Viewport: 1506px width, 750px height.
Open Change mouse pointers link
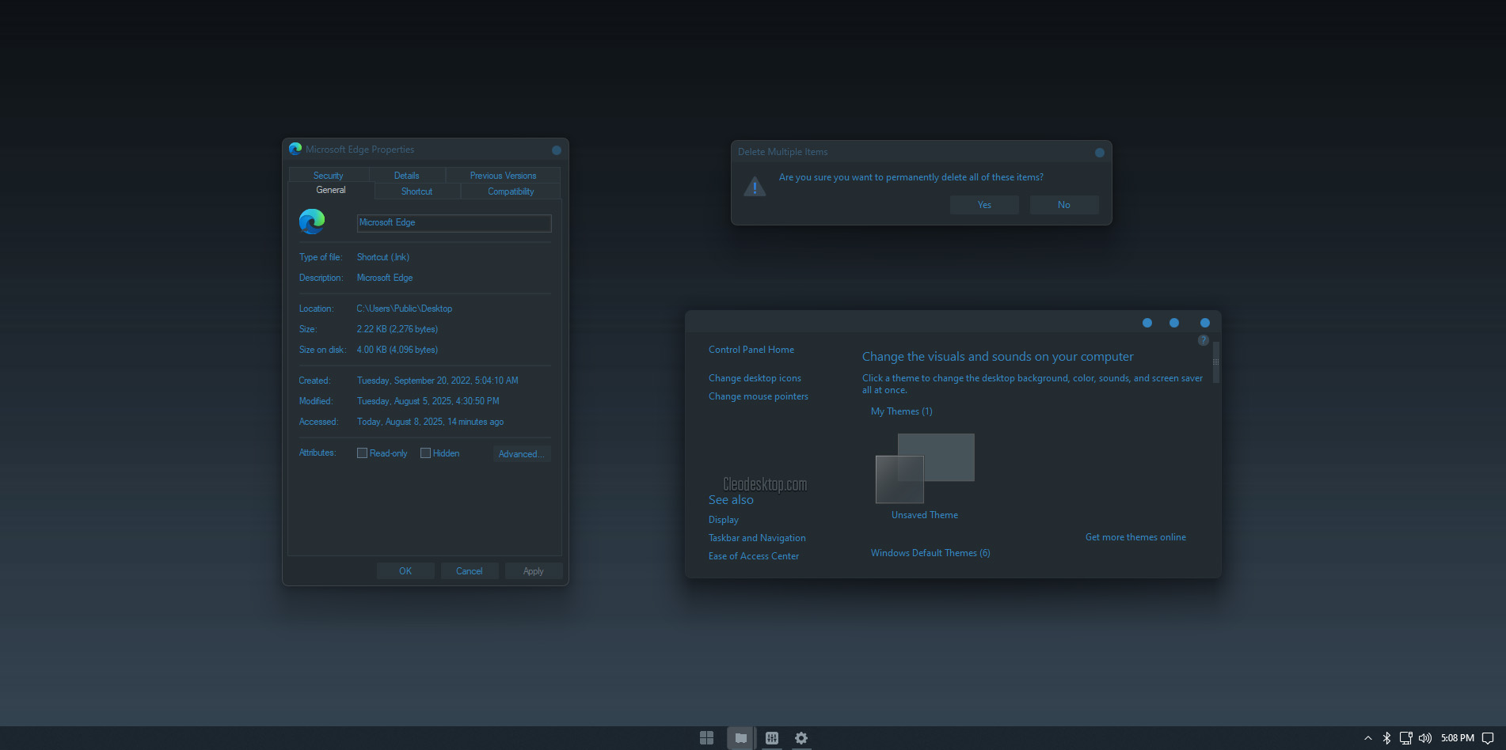759,396
